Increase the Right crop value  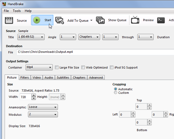166,113
